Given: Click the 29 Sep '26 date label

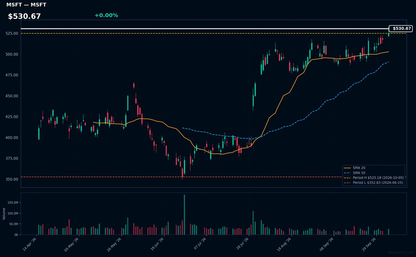Looking at the screenshot, I should coord(368,244).
